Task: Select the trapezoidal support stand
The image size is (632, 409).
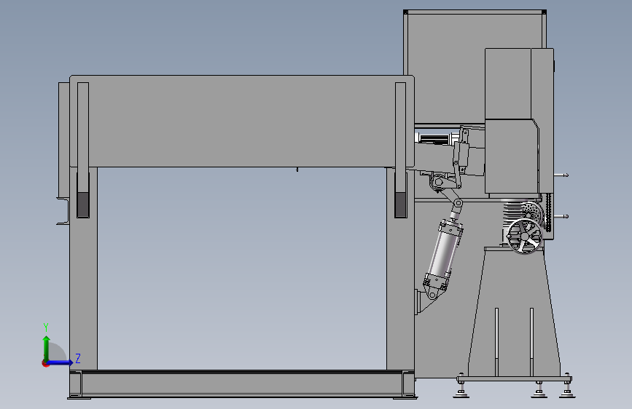Action: point(515,312)
